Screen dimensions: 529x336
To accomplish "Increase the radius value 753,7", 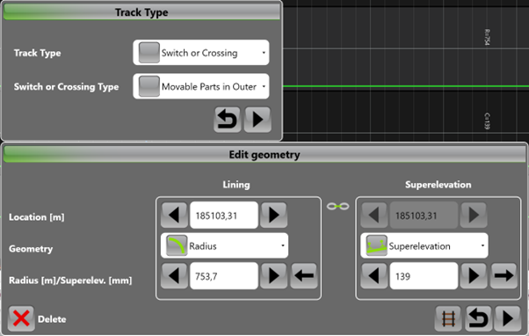I will click(x=273, y=276).
